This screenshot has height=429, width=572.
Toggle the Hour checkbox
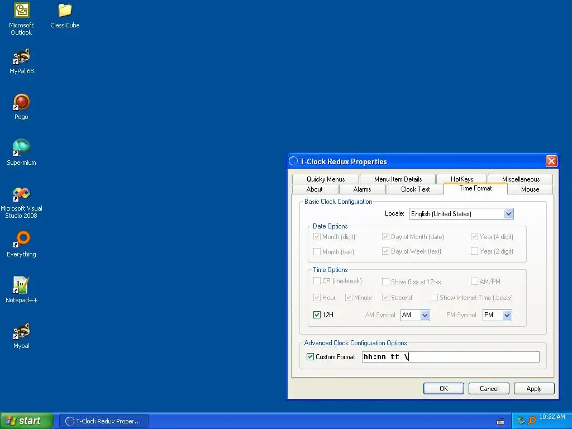tap(317, 298)
